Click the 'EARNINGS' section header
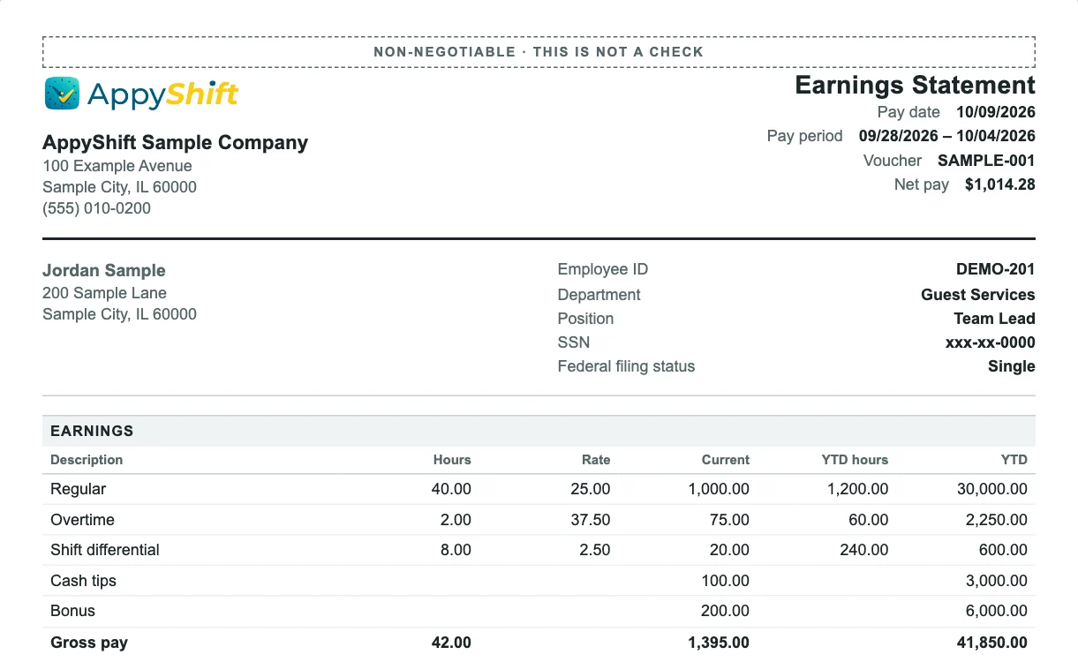Screen dimensions: 1078x662 [x=92, y=432]
